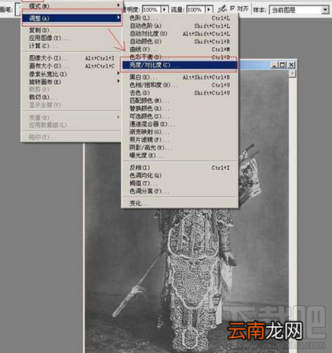Viewport: 332px width, 353px height.
Task: Open 色彩平衡(B)... adjustment
Action: [180, 57]
